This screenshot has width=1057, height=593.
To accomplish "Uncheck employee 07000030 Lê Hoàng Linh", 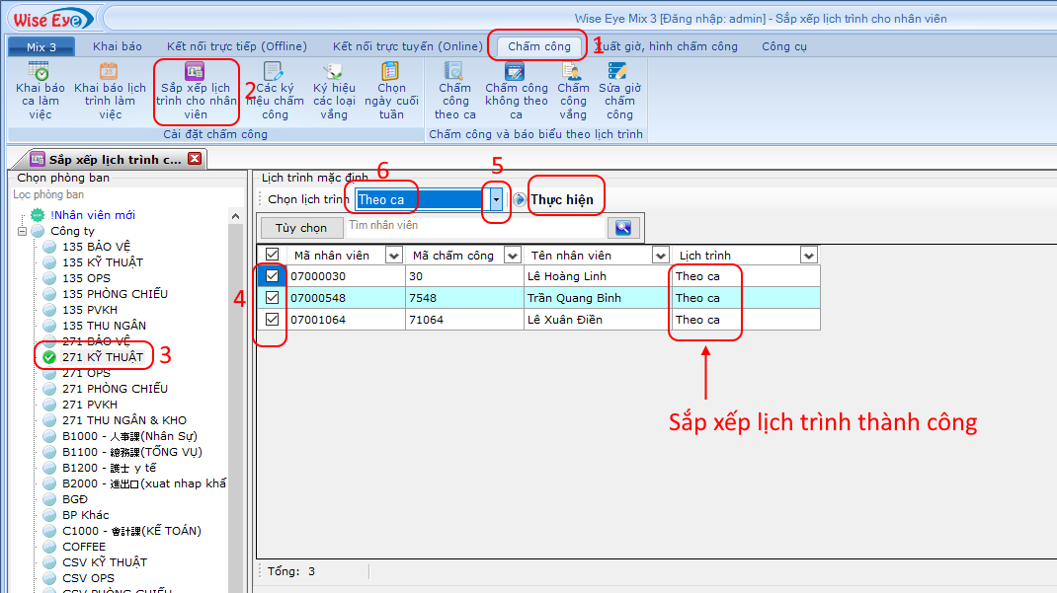I will click(272, 276).
